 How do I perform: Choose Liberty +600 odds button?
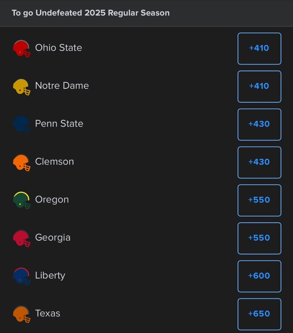259,276
